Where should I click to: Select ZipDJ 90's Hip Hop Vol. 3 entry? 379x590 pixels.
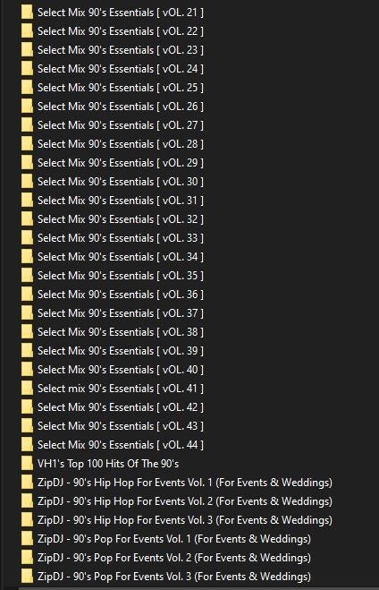(185, 520)
